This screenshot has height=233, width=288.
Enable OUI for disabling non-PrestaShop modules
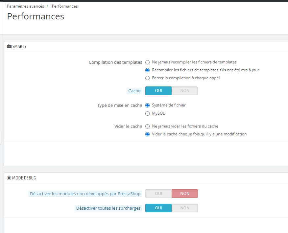click(x=158, y=194)
